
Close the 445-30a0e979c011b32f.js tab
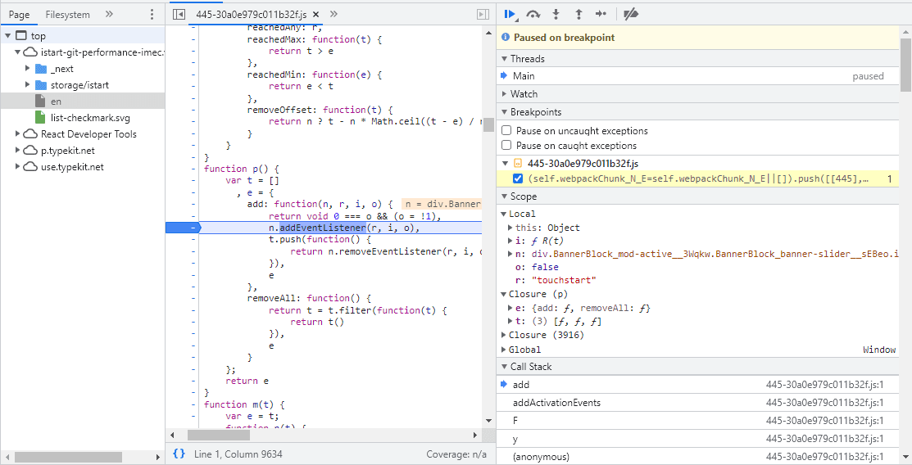tap(315, 15)
